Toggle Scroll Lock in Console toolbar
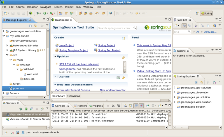Screen dimensions: 224x137 130,106
